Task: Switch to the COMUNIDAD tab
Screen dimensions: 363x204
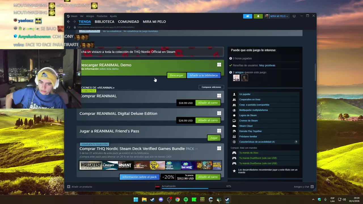Action: [x=128, y=22]
